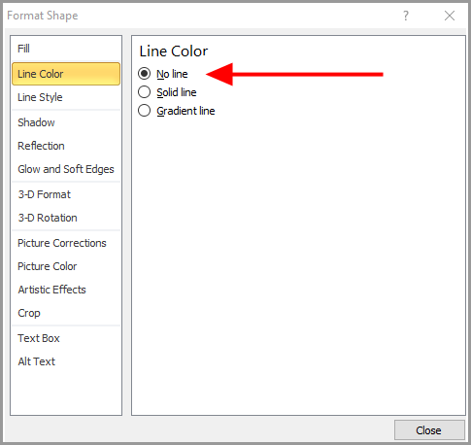Click the Close button
The width and height of the screenshot is (471, 445).
(x=429, y=430)
